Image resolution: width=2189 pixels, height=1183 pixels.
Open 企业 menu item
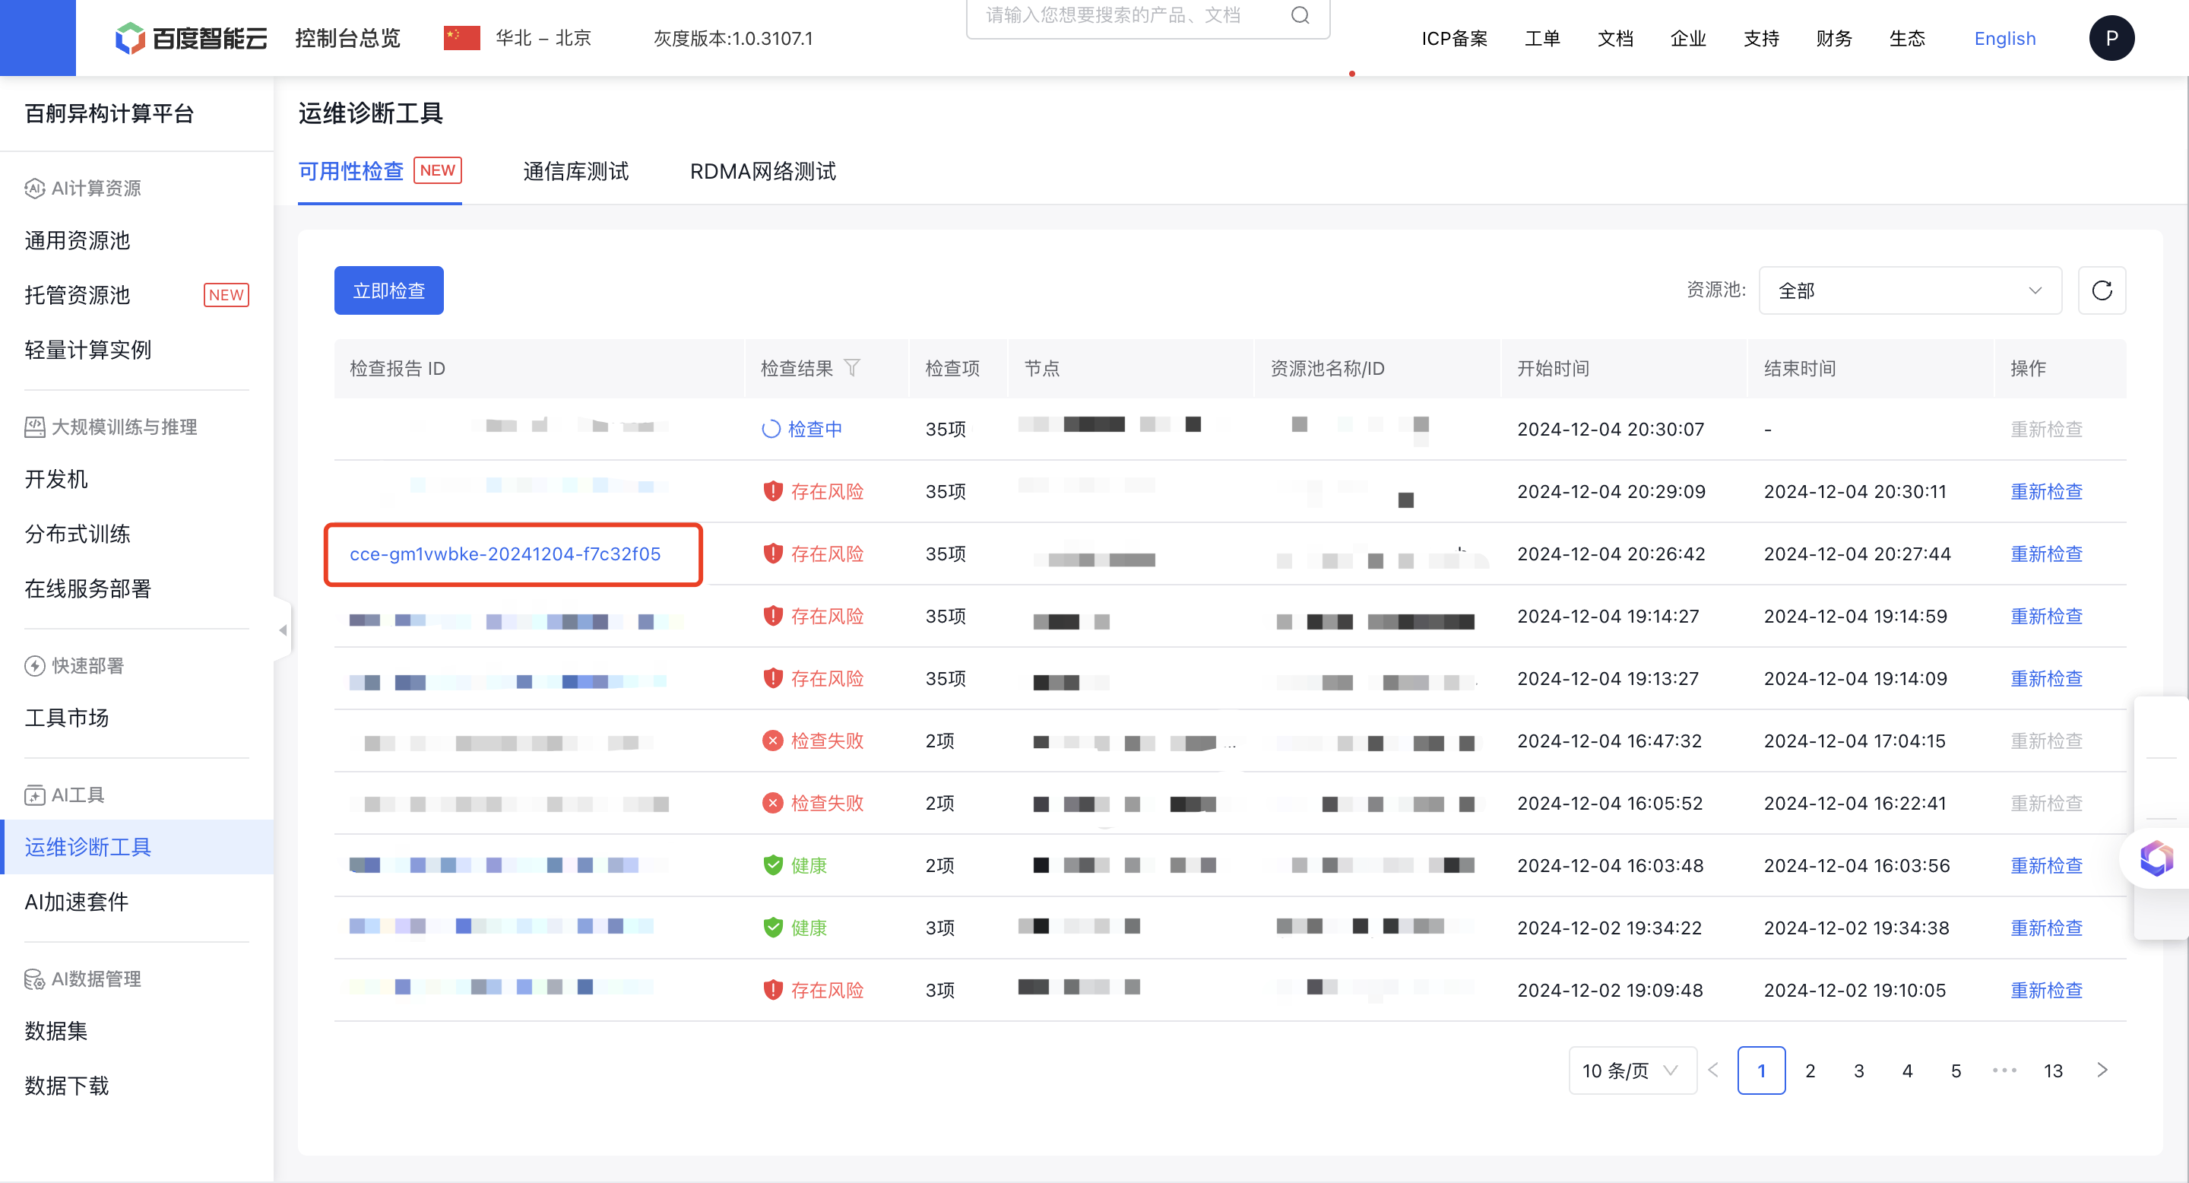point(1687,38)
